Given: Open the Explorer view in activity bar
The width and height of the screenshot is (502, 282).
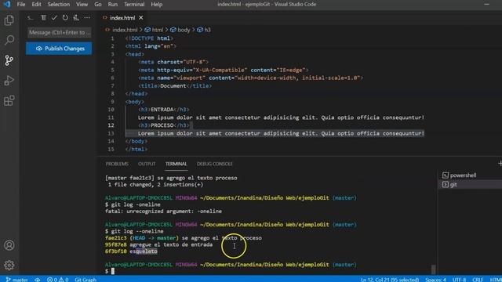Looking at the screenshot, I should [x=9, y=20].
